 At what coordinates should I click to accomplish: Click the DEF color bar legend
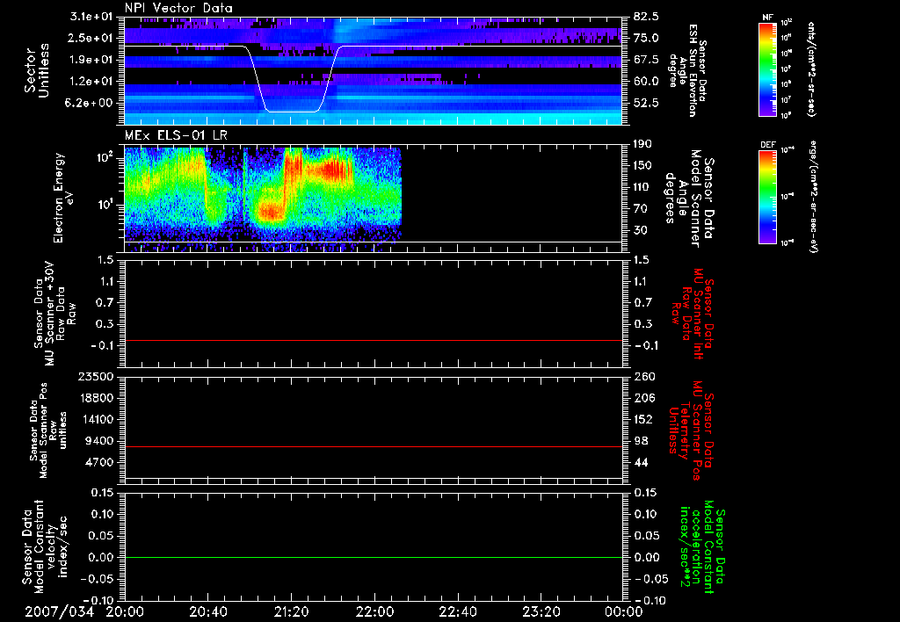(x=767, y=197)
